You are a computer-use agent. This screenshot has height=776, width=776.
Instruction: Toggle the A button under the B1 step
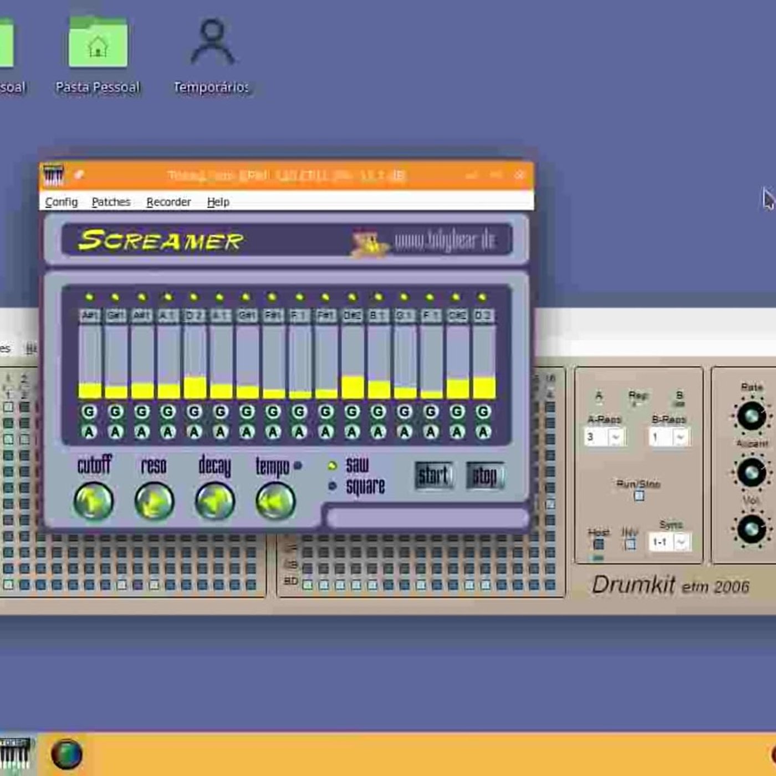coord(378,432)
